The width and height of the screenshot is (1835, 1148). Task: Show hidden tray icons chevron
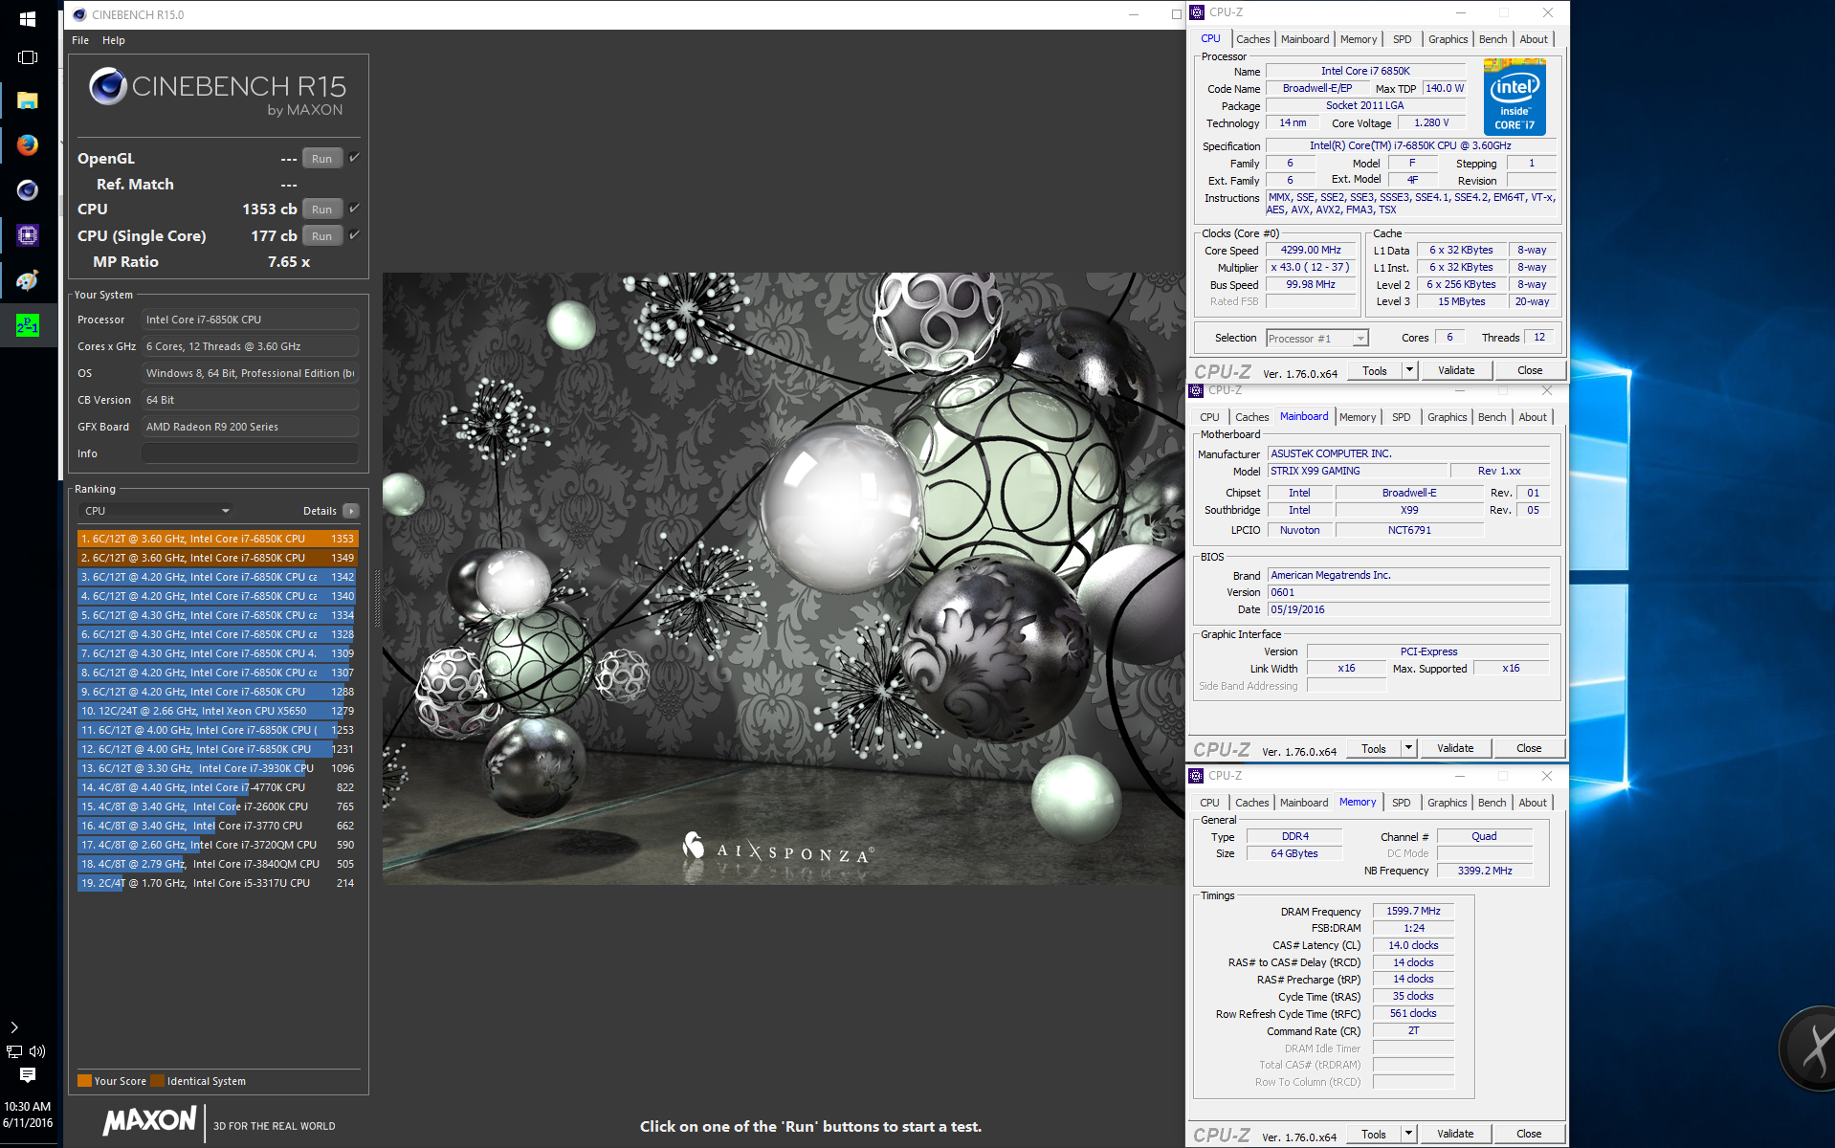tap(14, 1027)
